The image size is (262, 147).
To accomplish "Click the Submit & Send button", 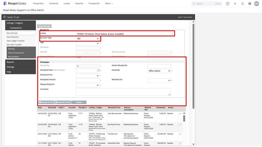I will tap(46, 102).
